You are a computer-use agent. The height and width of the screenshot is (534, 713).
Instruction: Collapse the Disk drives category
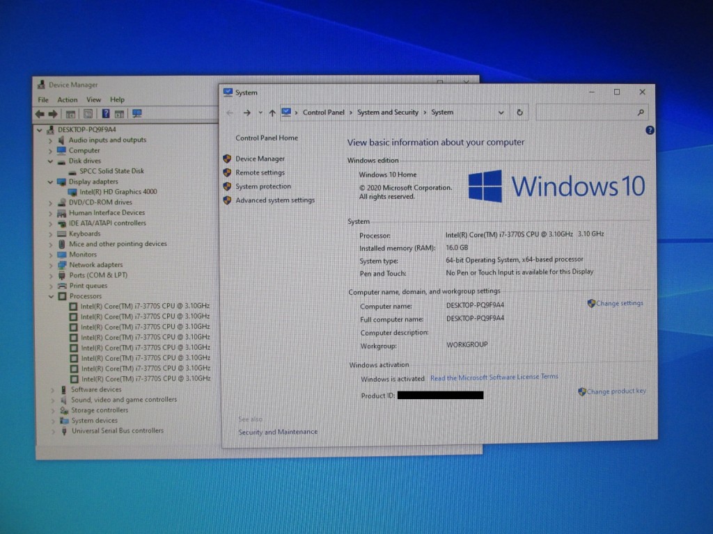(50, 161)
